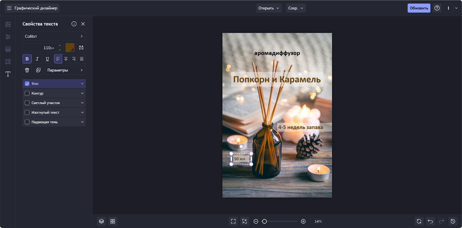Open the Calibri font selector

click(x=54, y=36)
